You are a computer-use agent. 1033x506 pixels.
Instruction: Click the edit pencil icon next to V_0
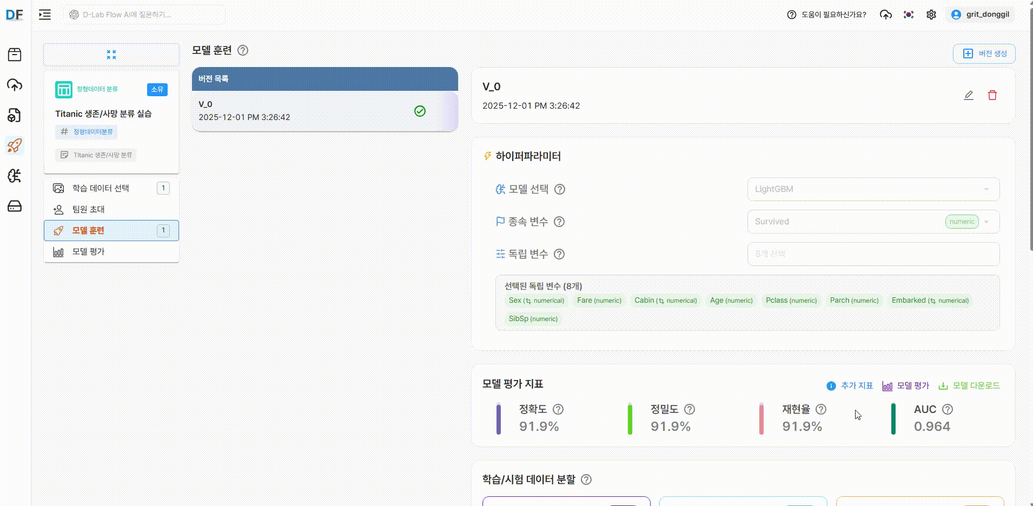coord(969,95)
